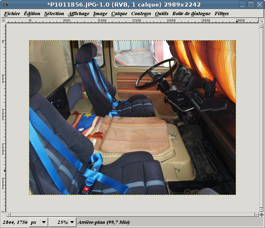Open the navigation preview crosshair icon
Image resolution: width=265 pixels, height=228 pixels.
(261, 214)
